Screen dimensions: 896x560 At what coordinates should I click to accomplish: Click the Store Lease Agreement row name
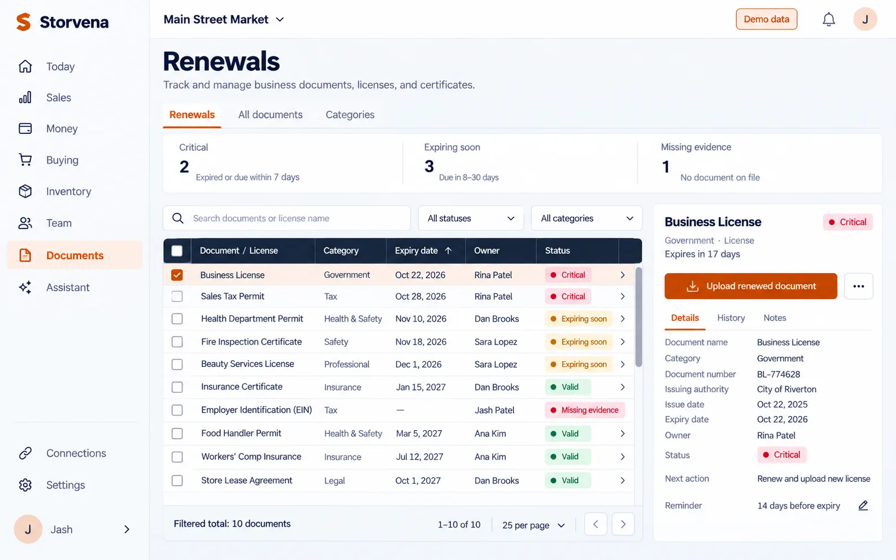coord(247,480)
